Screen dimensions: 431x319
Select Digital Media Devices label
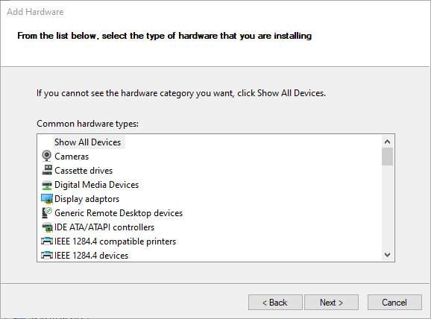click(x=96, y=185)
